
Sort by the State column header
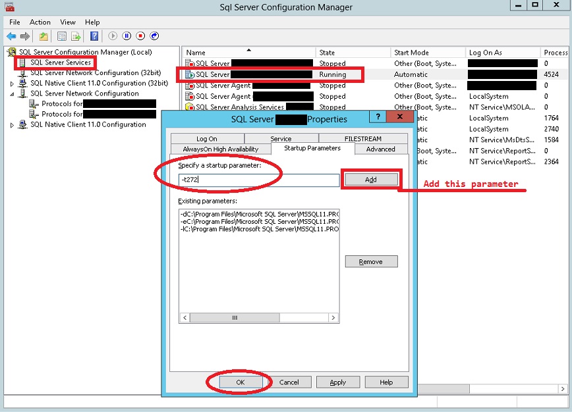(x=353, y=53)
